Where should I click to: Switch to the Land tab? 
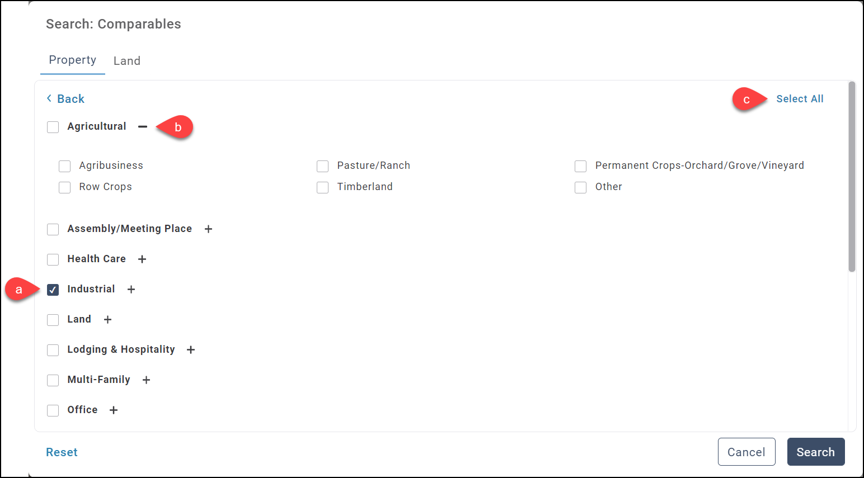127,61
